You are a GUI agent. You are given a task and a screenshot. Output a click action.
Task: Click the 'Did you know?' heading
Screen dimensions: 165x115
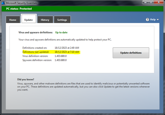coord(26,80)
